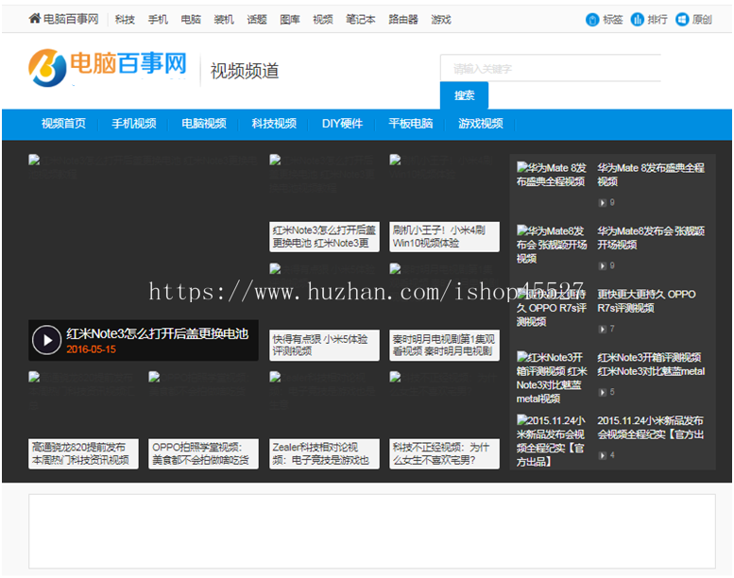Open 视频 in top navigation
Viewport: 734px width, 578px height.
[x=323, y=20]
